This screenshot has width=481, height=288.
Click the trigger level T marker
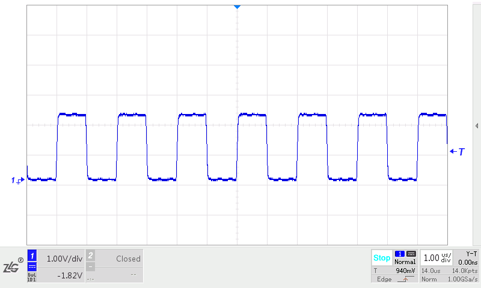coord(458,152)
